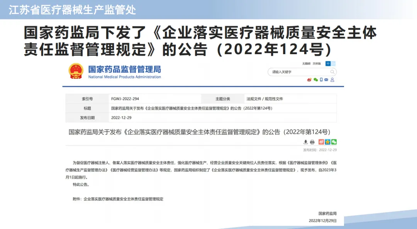Click the 无障碍 accessibility link

306,64
